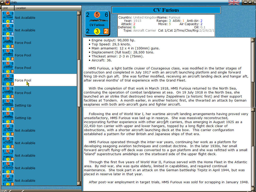Select the CV Courageous unit counter

[x=8, y=93]
